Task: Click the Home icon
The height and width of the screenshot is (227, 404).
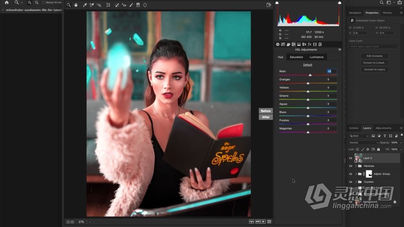Action: 7,3
